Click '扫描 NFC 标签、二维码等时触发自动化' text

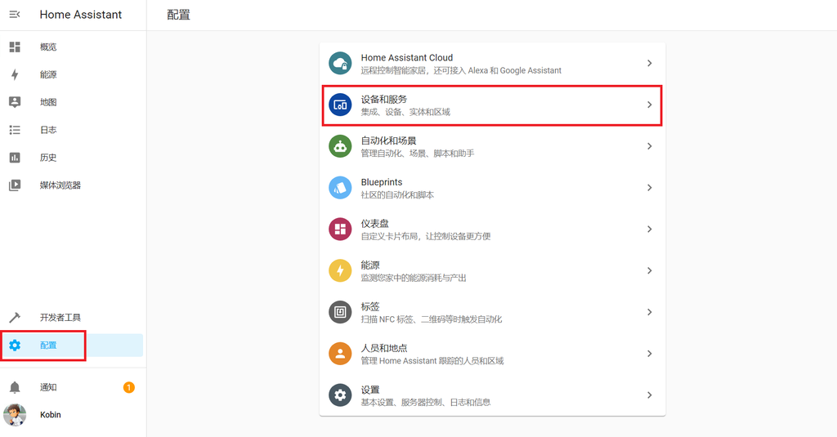point(432,319)
